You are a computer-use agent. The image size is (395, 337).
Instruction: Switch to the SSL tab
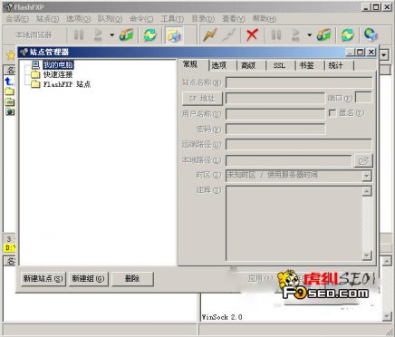coord(279,65)
